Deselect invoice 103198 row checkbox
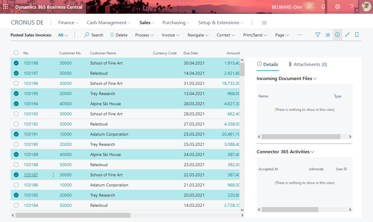 point(16,63)
